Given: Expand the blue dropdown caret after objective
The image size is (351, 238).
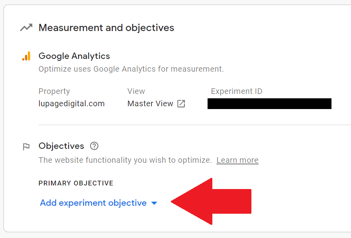Looking at the screenshot, I should (154, 203).
